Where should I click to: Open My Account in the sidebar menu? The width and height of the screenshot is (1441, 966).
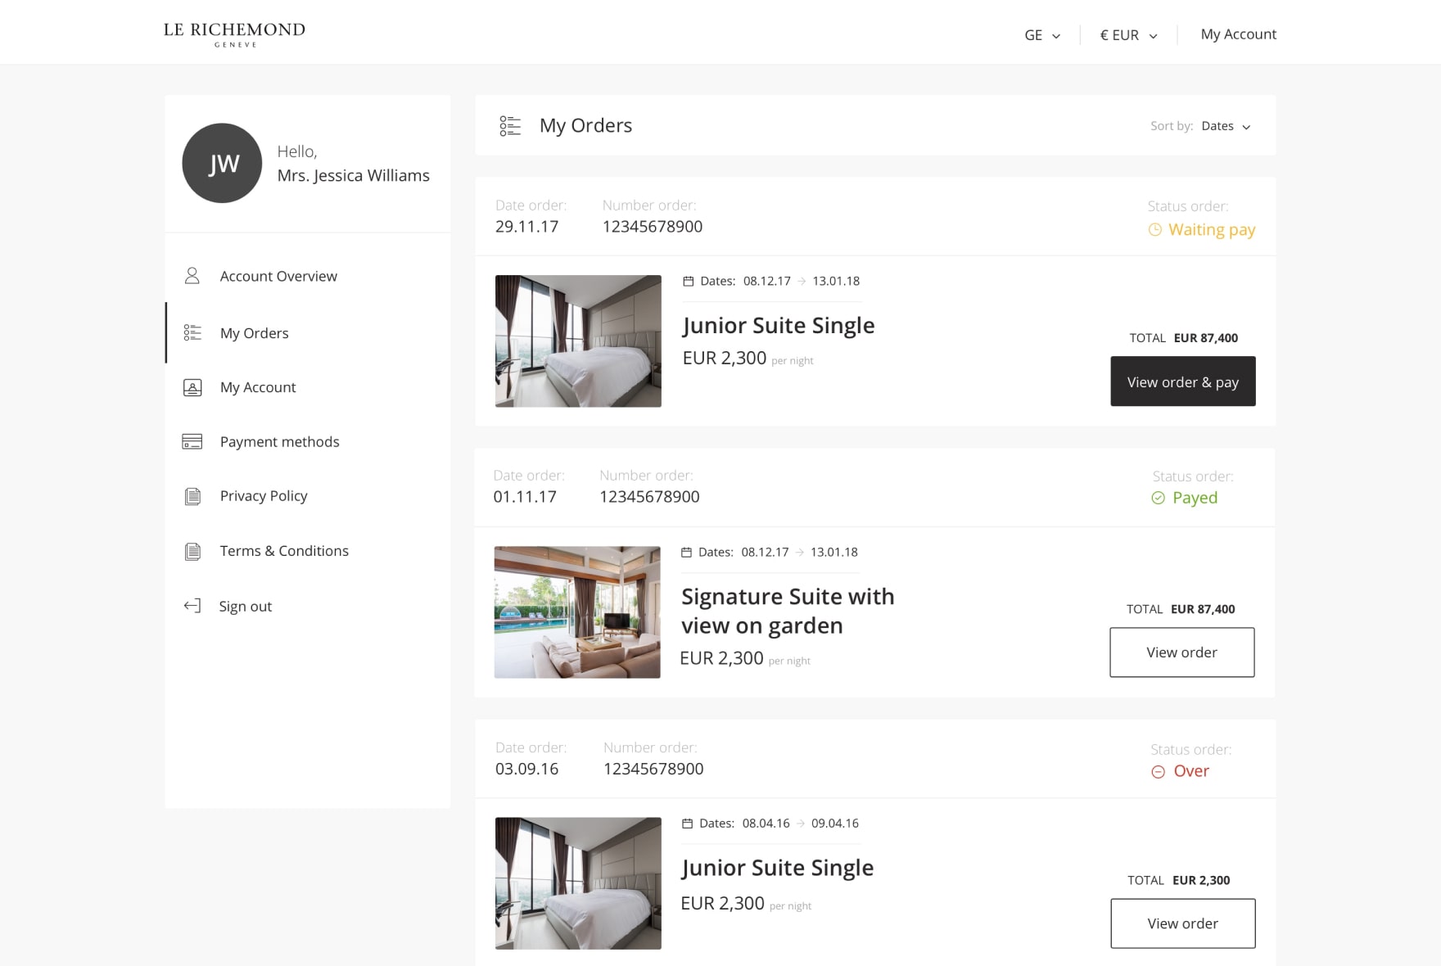(257, 387)
